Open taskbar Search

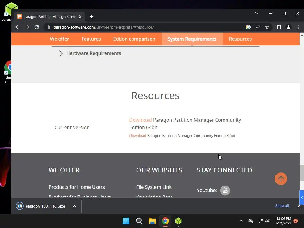coord(139,221)
